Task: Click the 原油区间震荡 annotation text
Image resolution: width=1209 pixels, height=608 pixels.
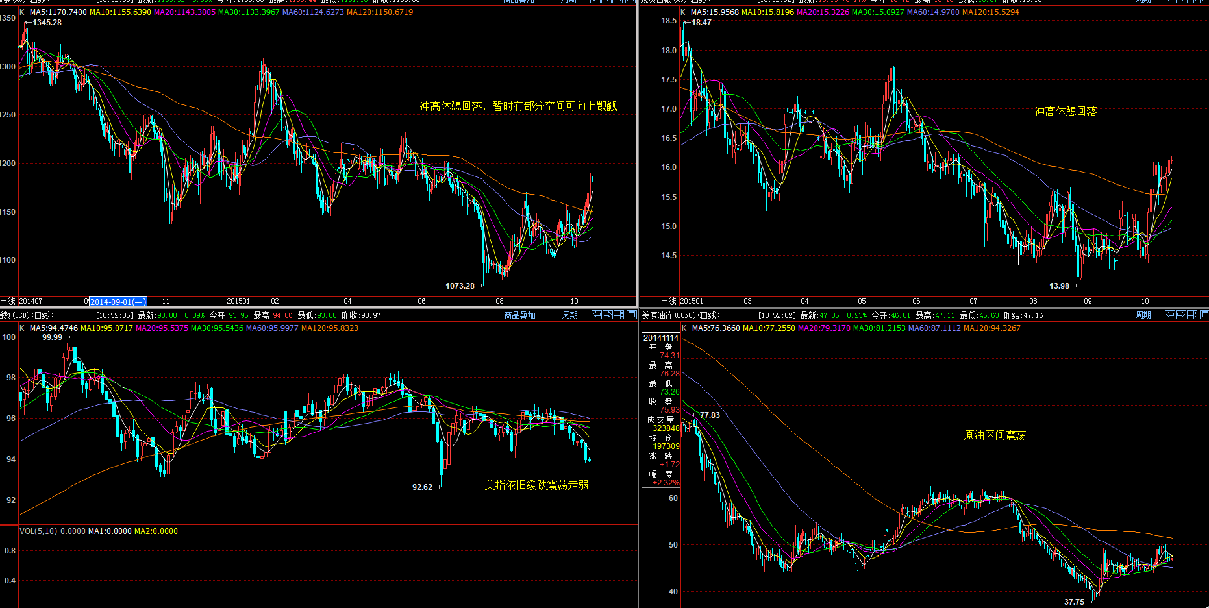Action: point(995,435)
